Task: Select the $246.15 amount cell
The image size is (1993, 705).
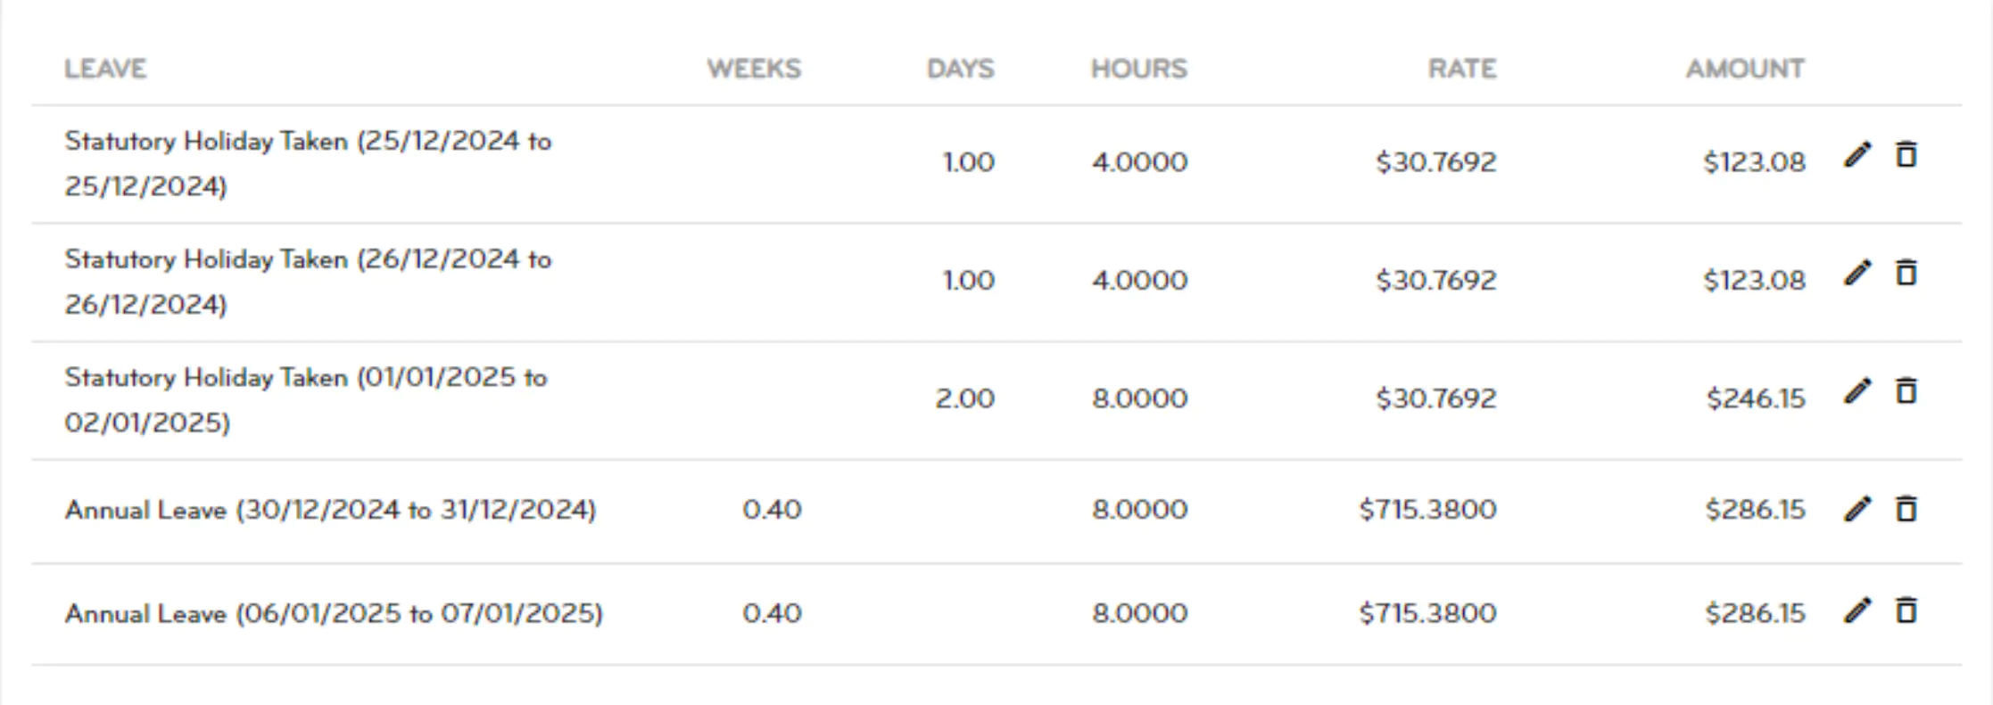Action: tap(1756, 398)
